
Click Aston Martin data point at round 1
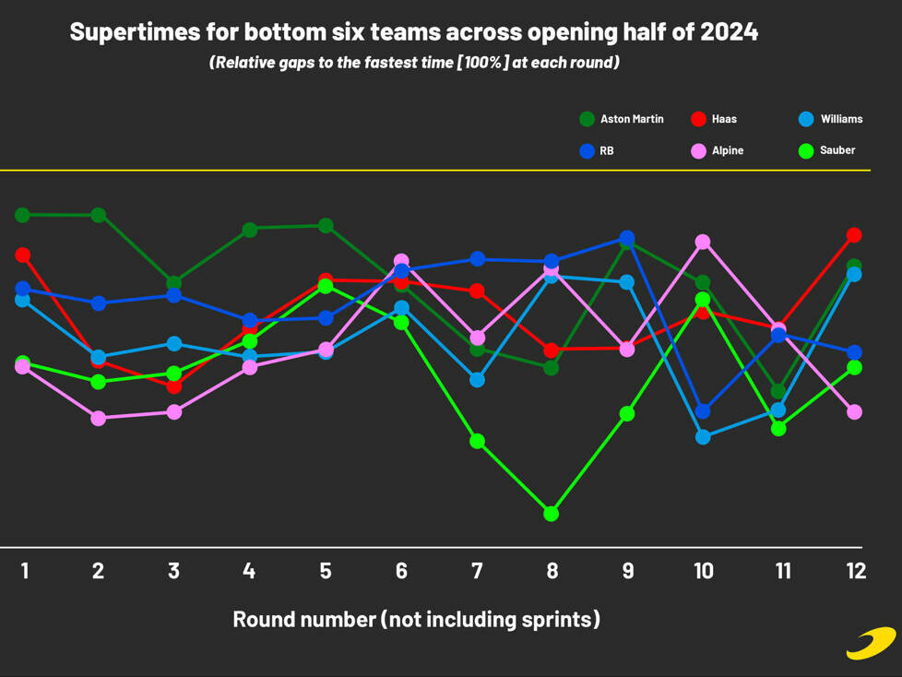click(22, 215)
